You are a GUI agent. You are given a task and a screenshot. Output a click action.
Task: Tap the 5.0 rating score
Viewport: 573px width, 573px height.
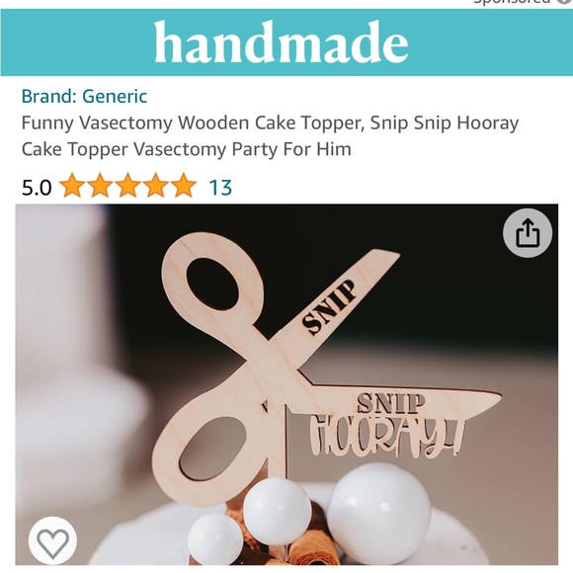coord(37,188)
